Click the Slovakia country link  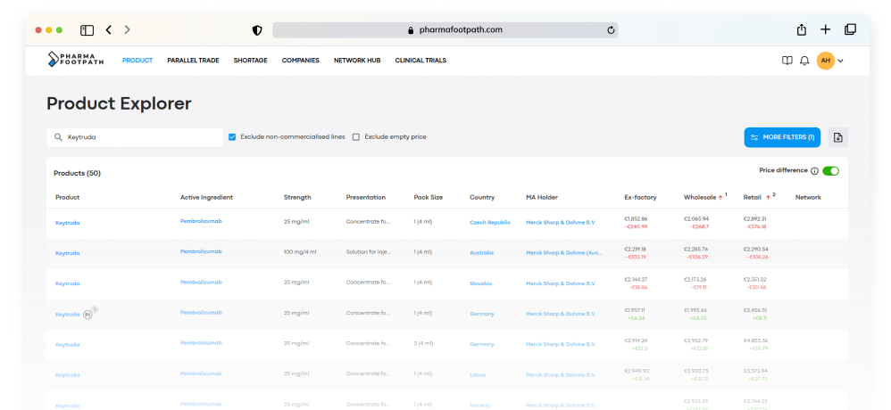(x=480, y=283)
